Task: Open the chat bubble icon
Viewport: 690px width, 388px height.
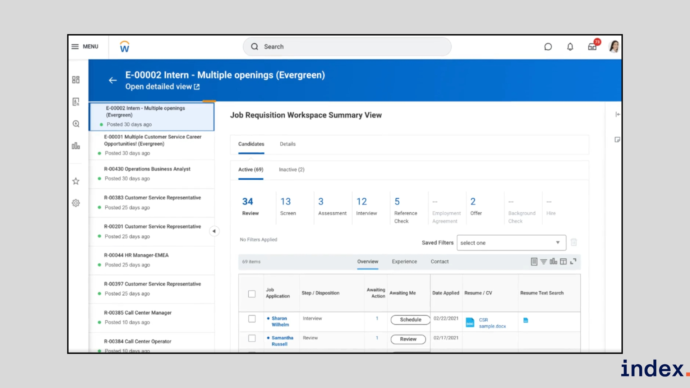Action: pos(548,47)
